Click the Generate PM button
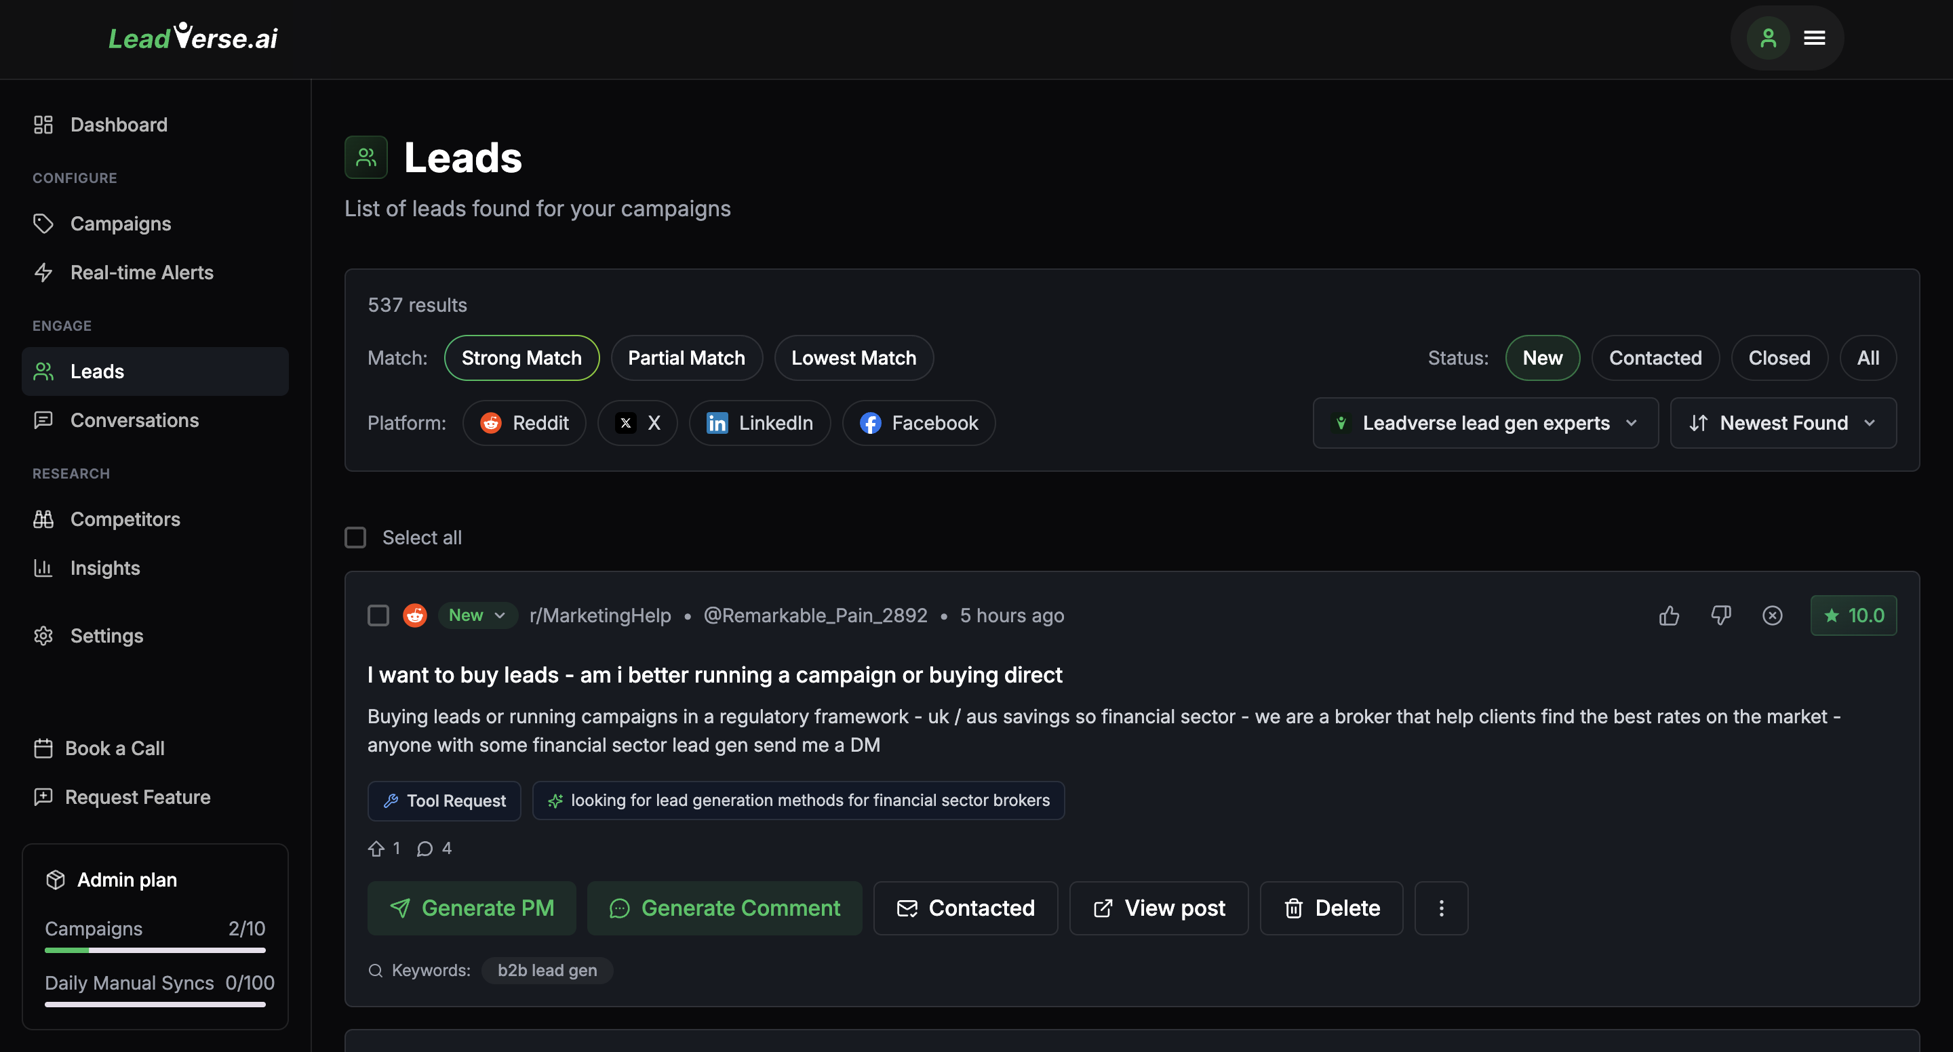The width and height of the screenshot is (1953, 1052). pyautogui.click(x=471, y=908)
